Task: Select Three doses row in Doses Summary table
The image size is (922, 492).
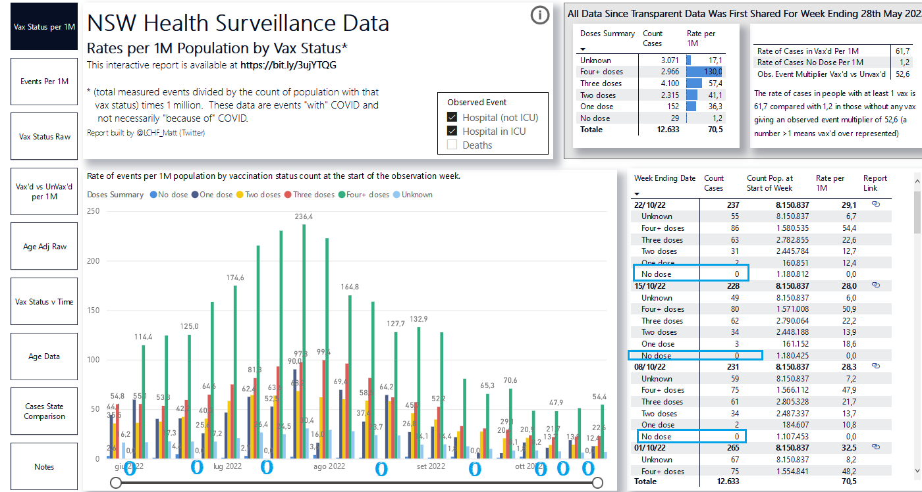Action: [x=652, y=84]
